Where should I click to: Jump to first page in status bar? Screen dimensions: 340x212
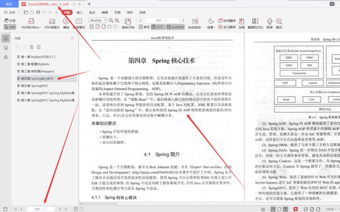click(x=15, y=209)
